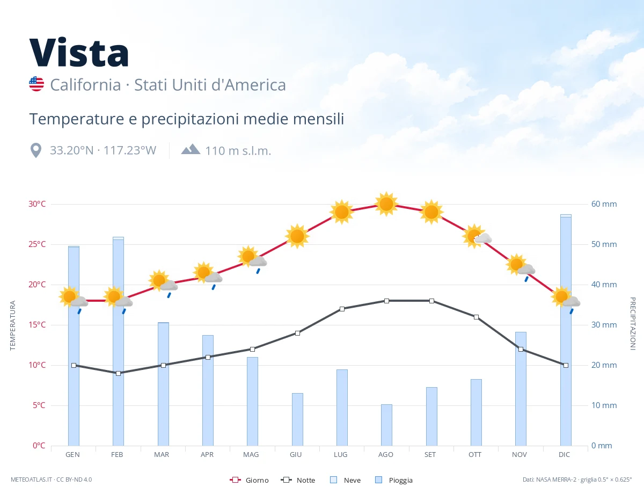Screen dimensions: 644x494
Task: Click the TEMPERATURA axis title
Action: pos(13,325)
